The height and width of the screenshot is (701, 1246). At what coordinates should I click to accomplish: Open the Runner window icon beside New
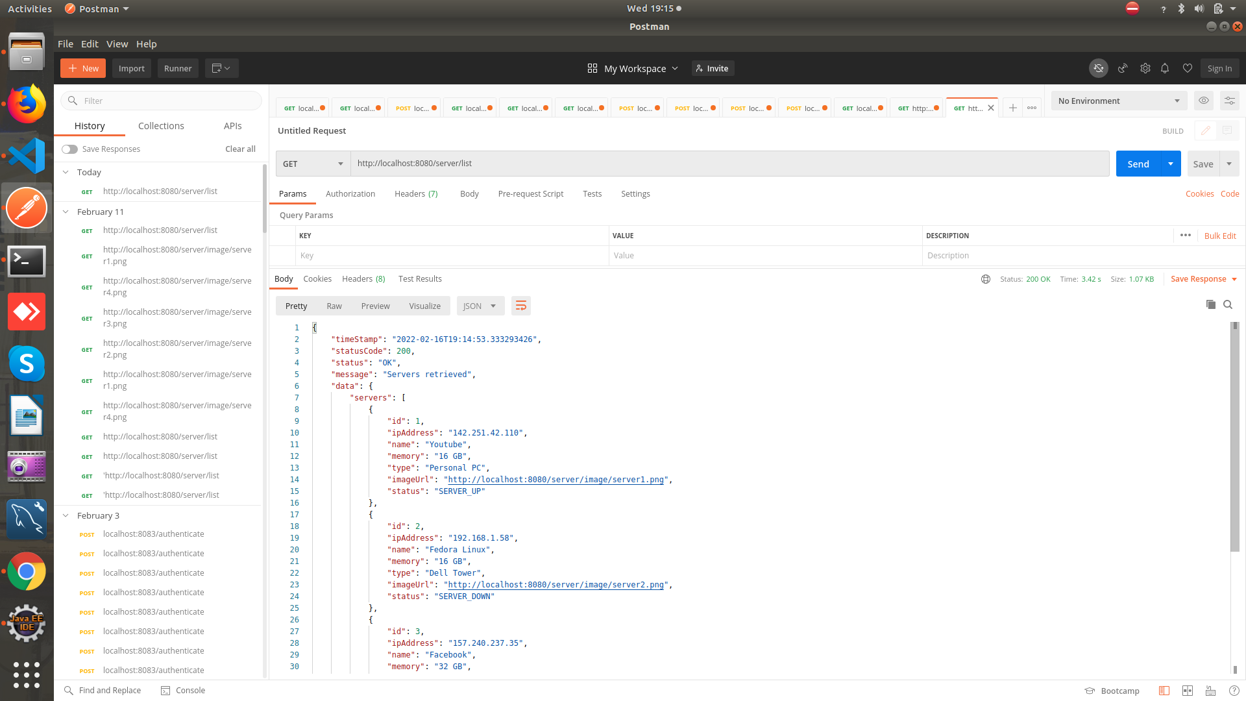(x=178, y=68)
